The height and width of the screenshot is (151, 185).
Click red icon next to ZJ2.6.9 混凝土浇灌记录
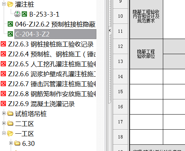3,103
